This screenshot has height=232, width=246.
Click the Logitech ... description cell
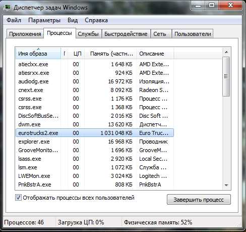point(153,176)
